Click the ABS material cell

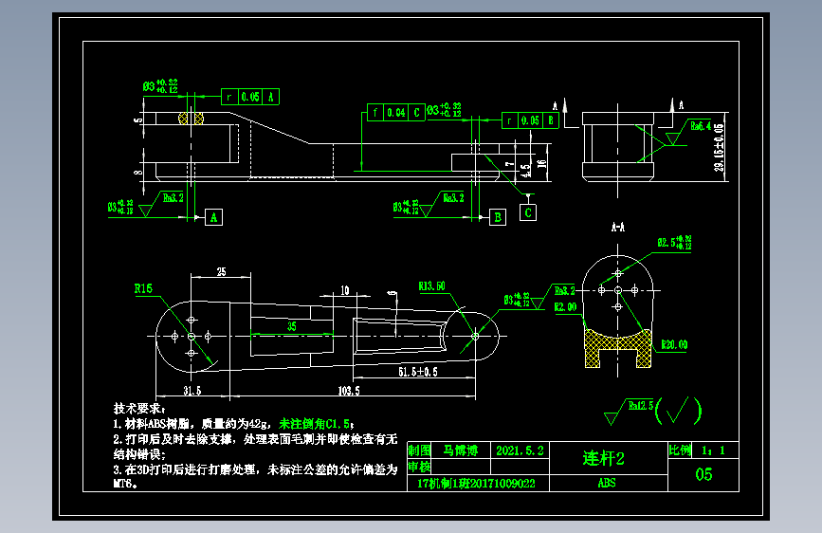[x=609, y=483]
